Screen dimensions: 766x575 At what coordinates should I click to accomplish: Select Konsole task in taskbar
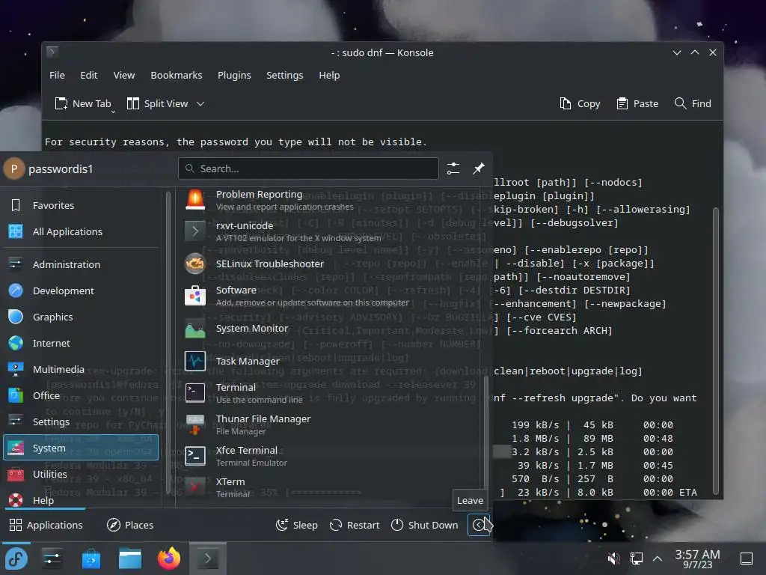pyautogui.click(x=208, y=559)
